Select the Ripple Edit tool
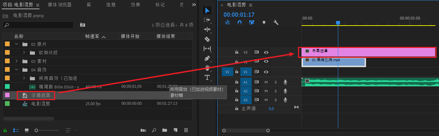This screenshot has height=136, width=439. (207, 29)
